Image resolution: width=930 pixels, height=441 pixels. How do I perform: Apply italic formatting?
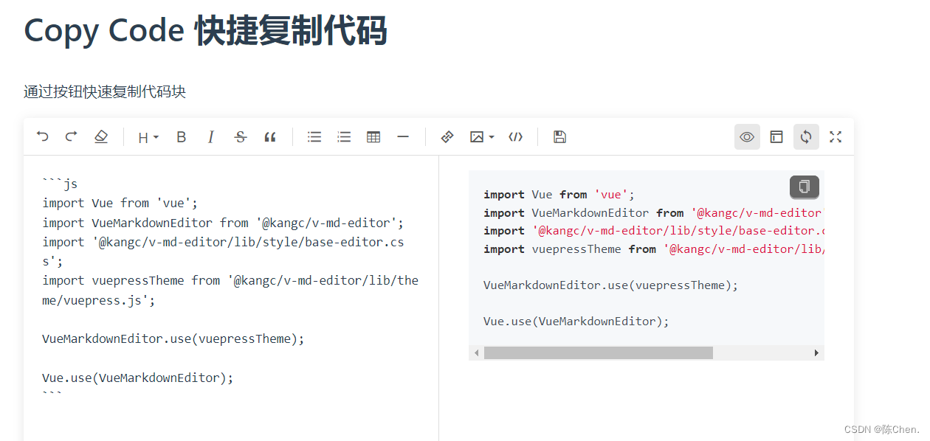[x=210, y=136]
